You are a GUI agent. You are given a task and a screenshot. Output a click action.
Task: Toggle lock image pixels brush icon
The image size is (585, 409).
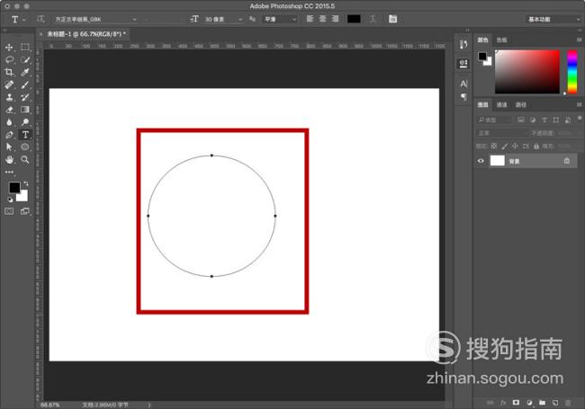pos(504,146)
